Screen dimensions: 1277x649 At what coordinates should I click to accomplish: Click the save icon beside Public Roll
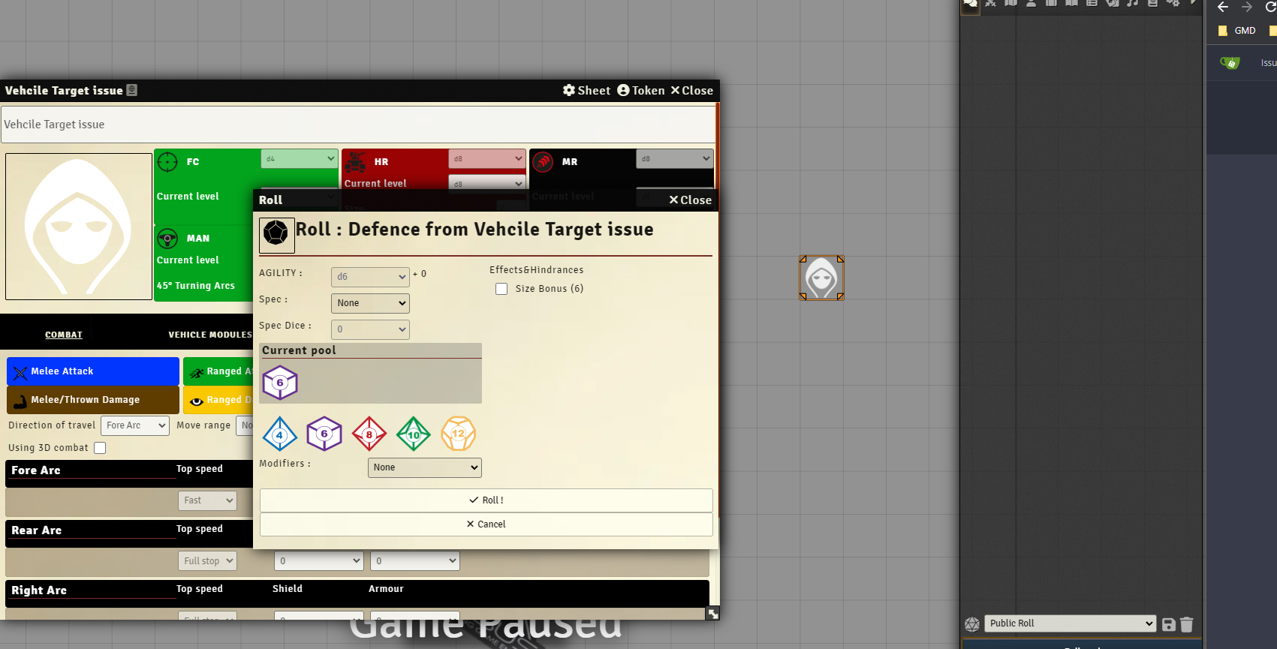click(x=1168, y=624)
